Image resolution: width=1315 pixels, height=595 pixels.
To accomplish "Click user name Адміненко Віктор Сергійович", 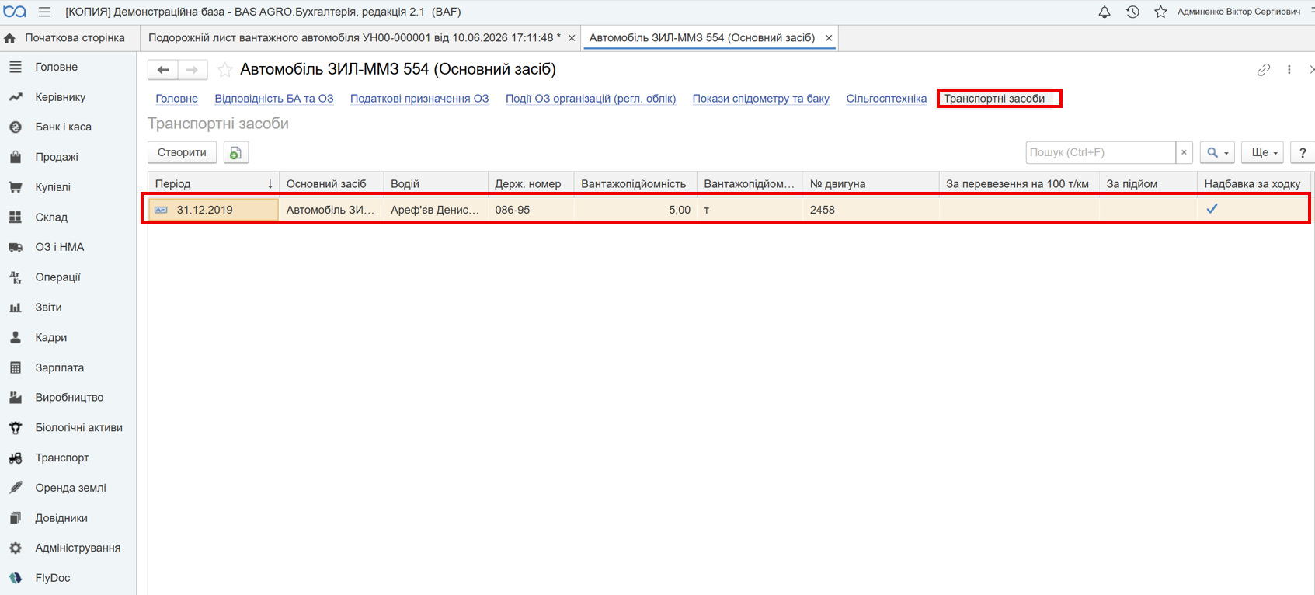I will [1238, 12].
